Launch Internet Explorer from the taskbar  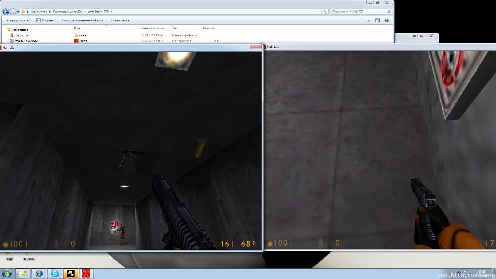(39, 274)
